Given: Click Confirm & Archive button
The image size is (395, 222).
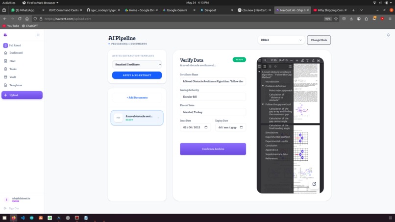Looking at the screenshot, I should click(x=213, y=149).
